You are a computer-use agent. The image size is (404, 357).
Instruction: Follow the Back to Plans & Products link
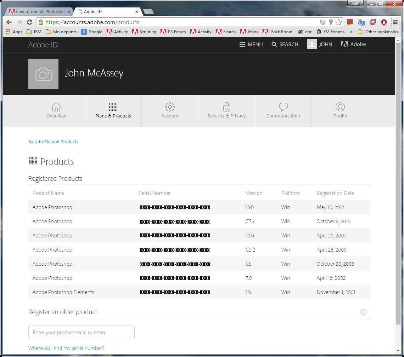(53, 142)
